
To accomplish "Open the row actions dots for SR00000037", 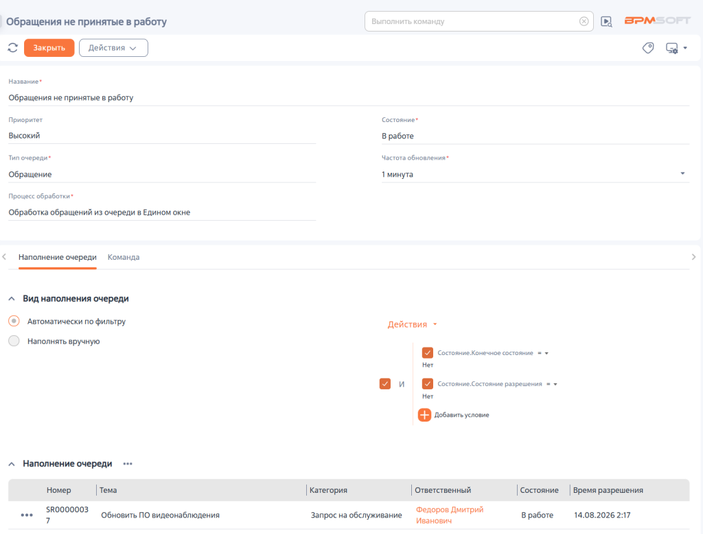I will click(x=27, y=515).
